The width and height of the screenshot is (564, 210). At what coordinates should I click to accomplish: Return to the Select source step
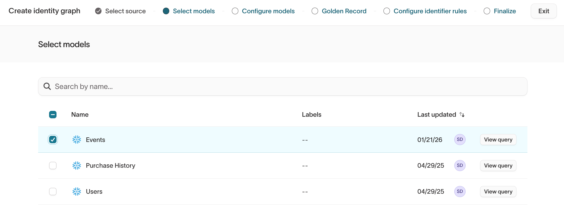pyautogui.click(x=125, y=11)
